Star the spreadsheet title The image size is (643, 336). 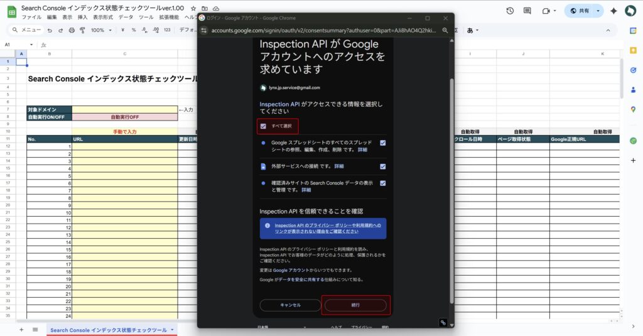tap(193, 8)
